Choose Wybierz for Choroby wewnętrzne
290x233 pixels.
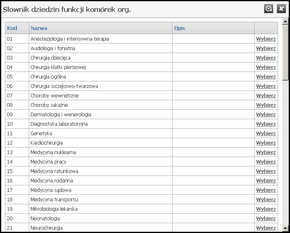click(x=266, y=96)
